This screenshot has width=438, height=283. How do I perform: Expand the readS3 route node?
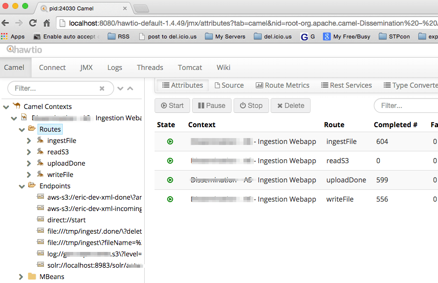[x=29, y=152]
